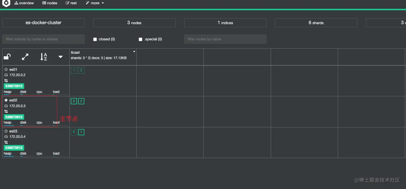Open the overview tab
The image size is (406, 189).
[x=24, y=3]
